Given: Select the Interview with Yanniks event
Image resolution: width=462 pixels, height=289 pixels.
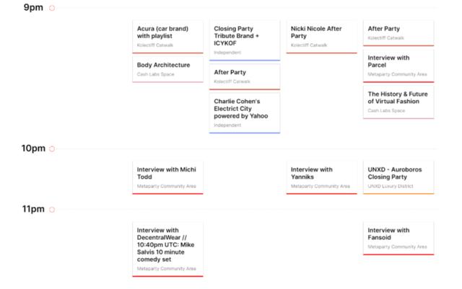Looking at the screenshot, I should pyautogui.click(x=321, y=177).
